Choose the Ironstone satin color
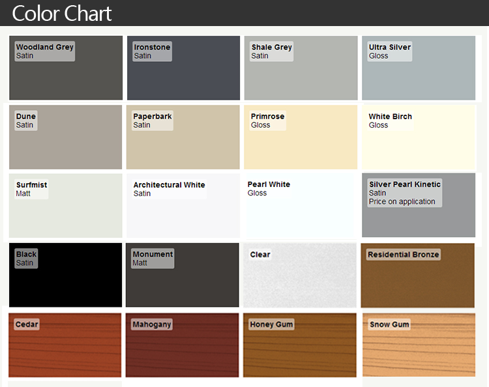 pyautogui.click(x=183, y=68)
